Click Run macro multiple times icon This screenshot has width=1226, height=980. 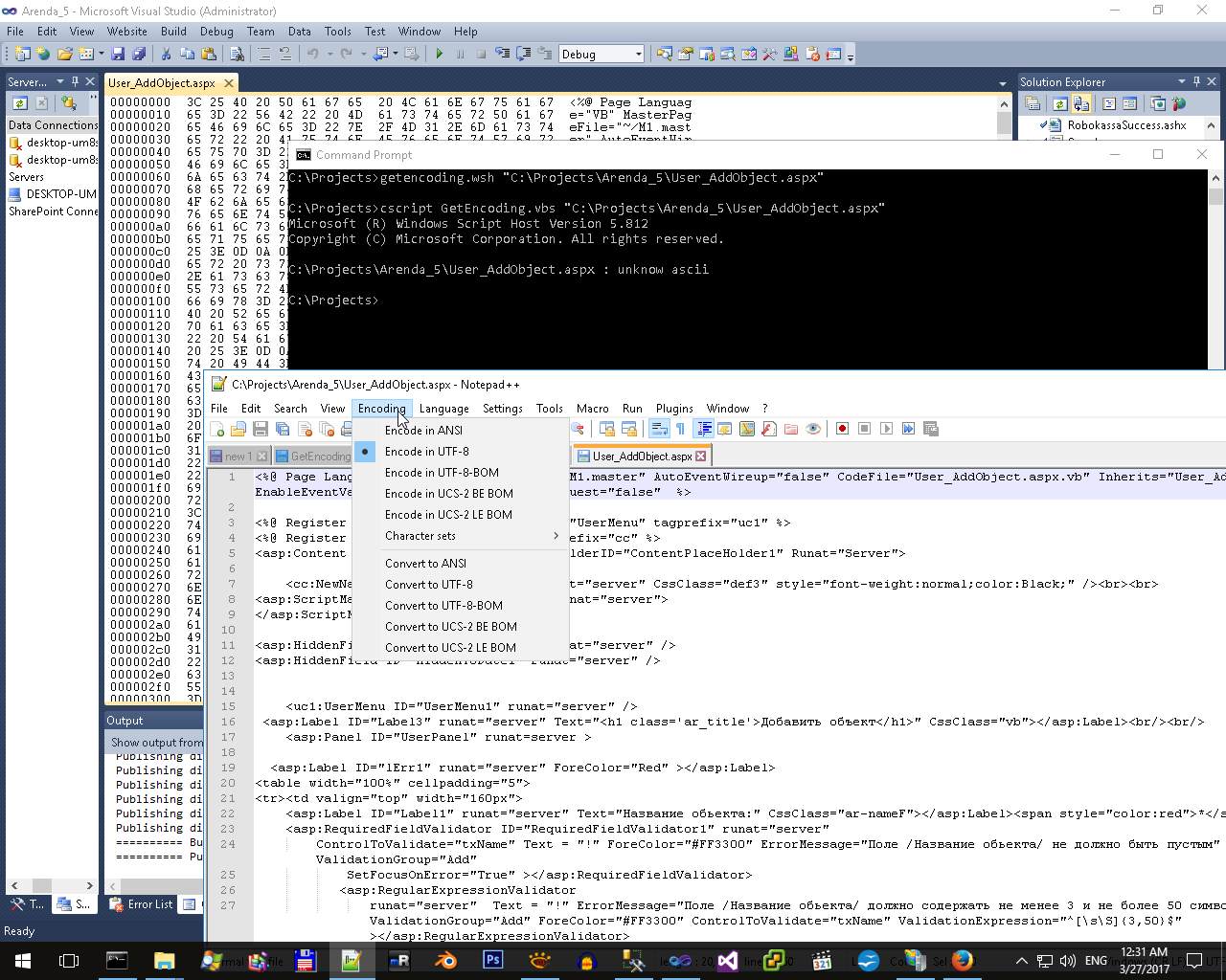[908, 429]
